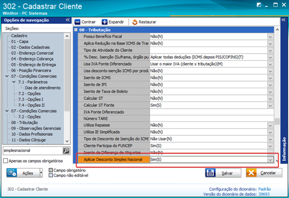Click dictionary version 29693 link
Screen dimensions: 289x198
coord(264,194)
